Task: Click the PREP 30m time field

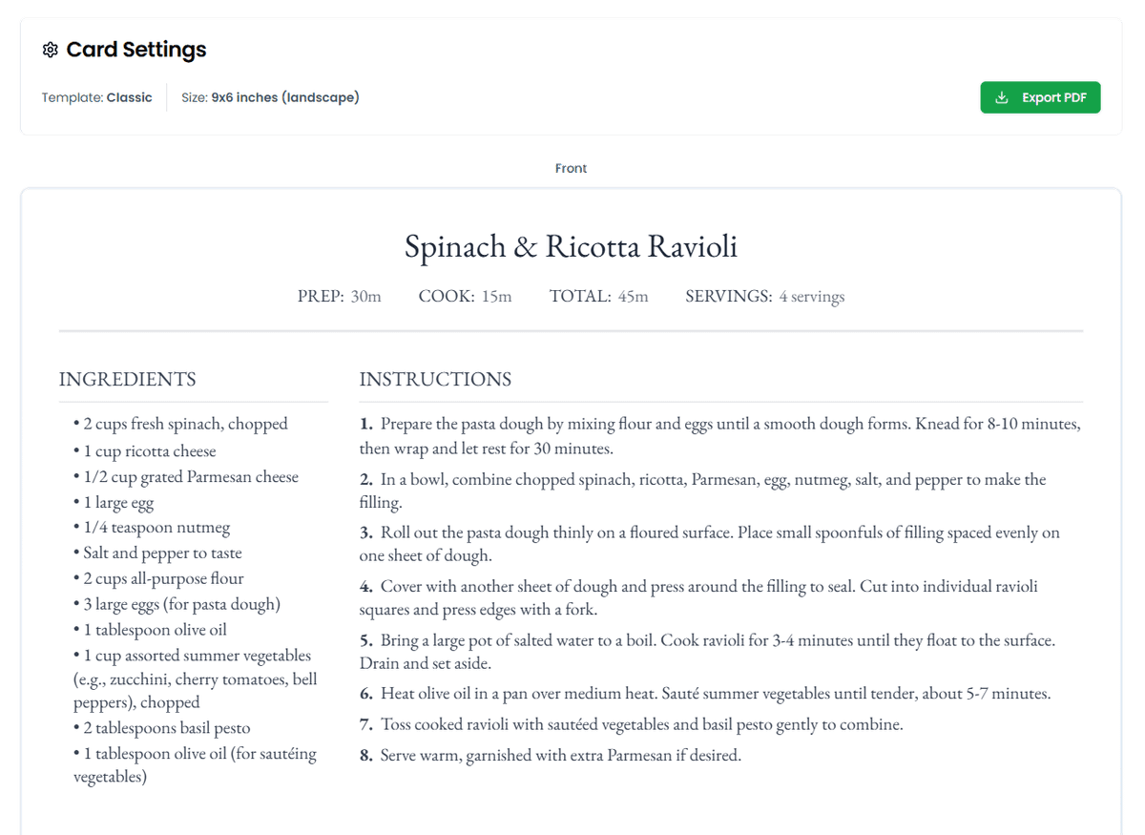Action: tap(339, 296)
